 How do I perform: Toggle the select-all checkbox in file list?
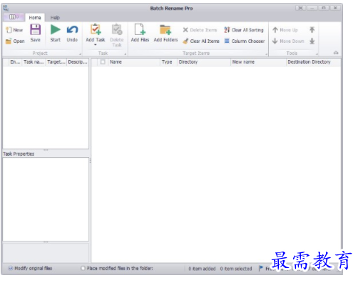point(103,62)
